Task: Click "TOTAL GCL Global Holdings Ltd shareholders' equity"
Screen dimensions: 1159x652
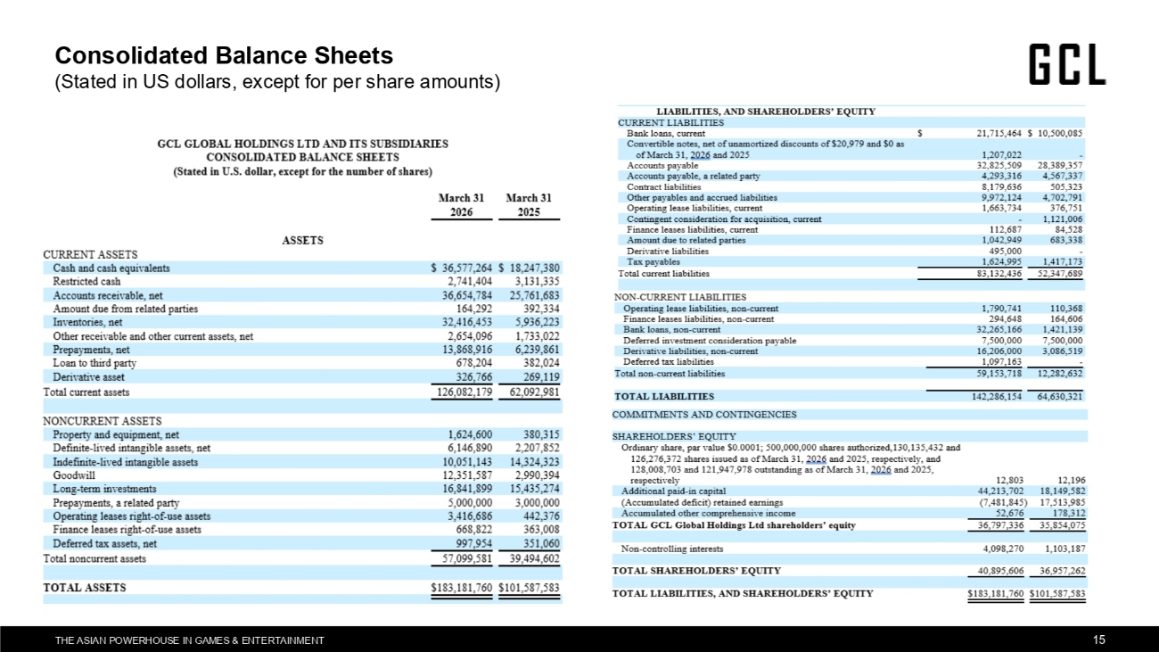Action: click(734, 524)
